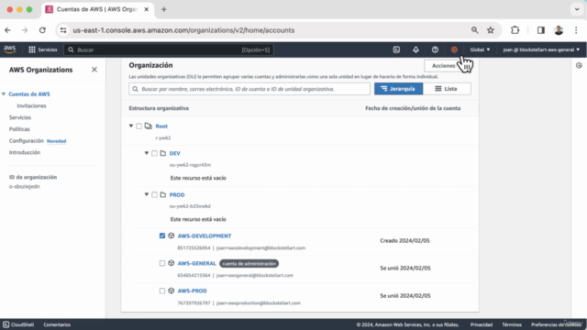Click the browser address bar URL
The image size is (587, 330).
[x=183, y=30]
